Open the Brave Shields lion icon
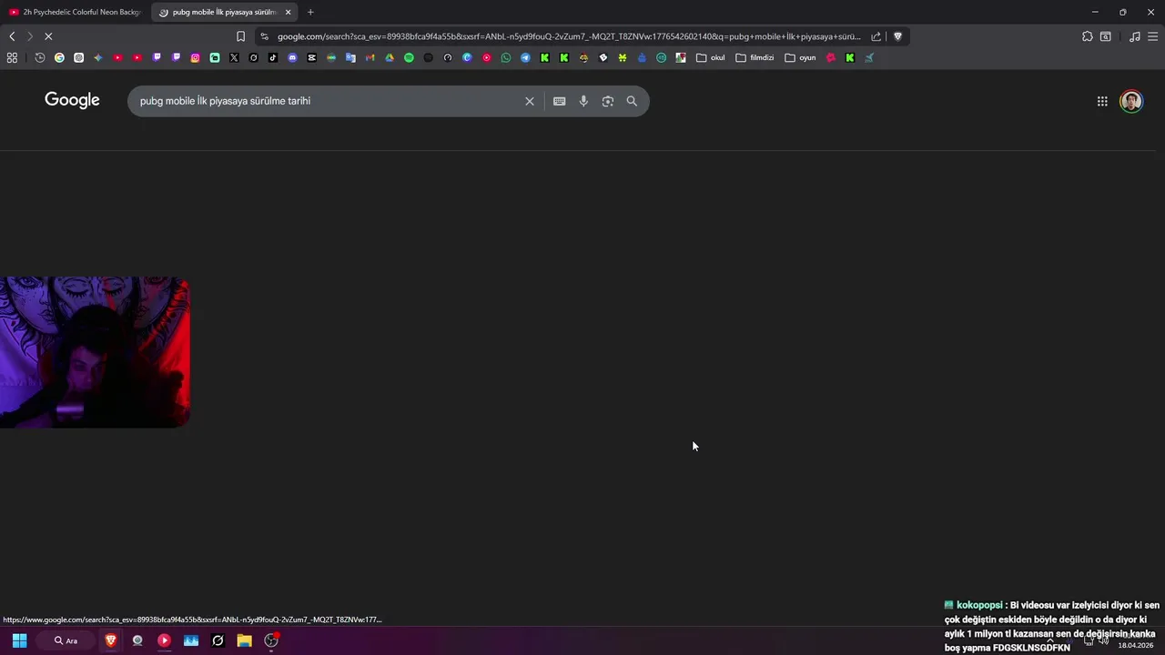The width and height of the screenshot is (1165, 655). click(x=897, y=36)
